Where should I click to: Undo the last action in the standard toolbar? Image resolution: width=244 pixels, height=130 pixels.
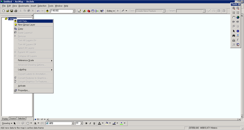coord(38,11)
